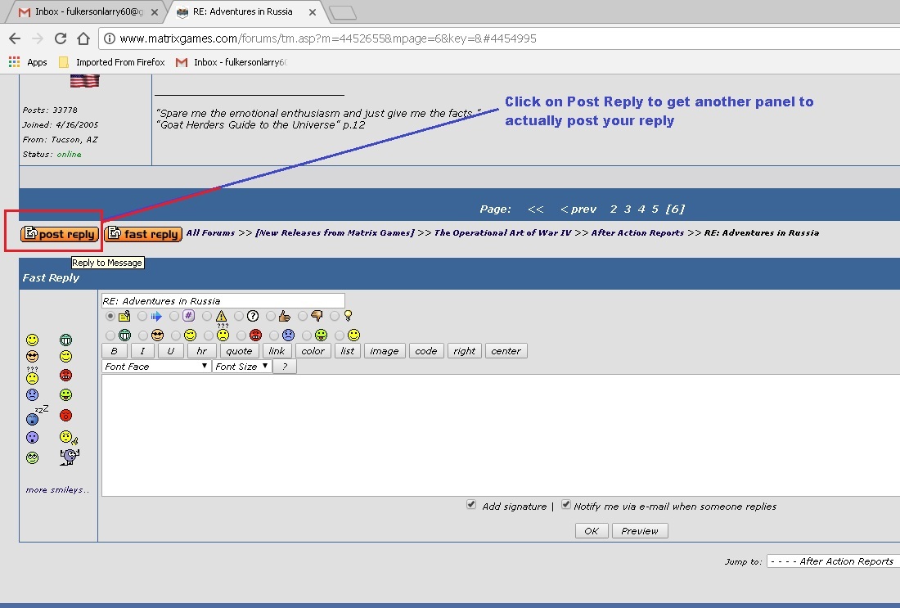Open the After Action Reports breadcrumb link
This screenshot has width=900, height=608.
click(x=637, y=232)
